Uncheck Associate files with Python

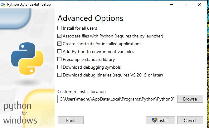coord(60,36)
